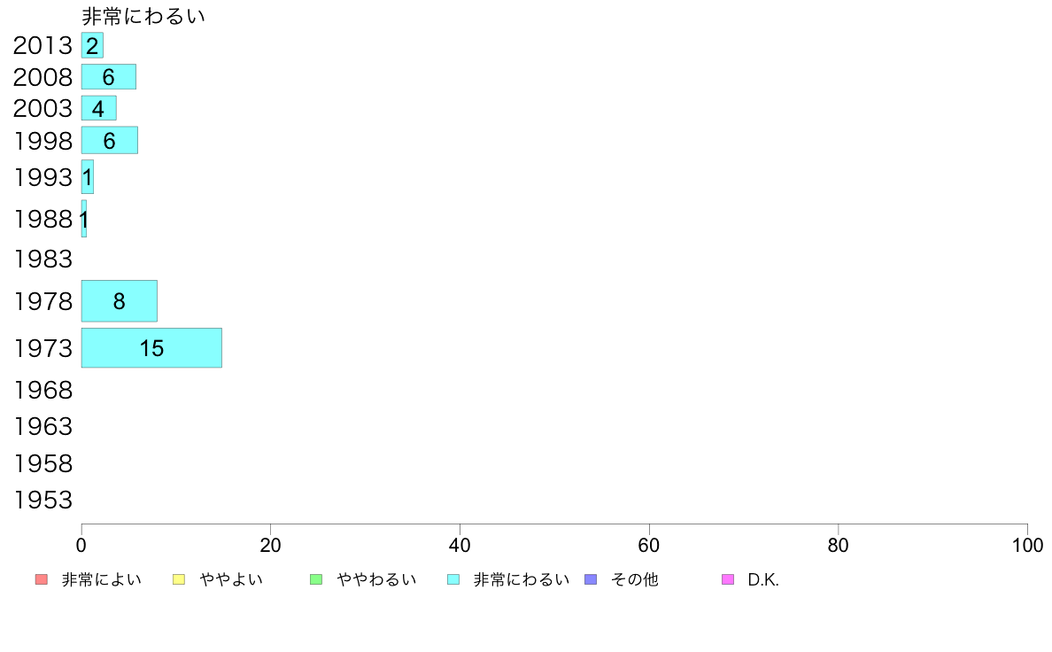Select the 2013 bar labeled 2
Viewport: 1052px width, 652px height.
click(x=93, y=45)
